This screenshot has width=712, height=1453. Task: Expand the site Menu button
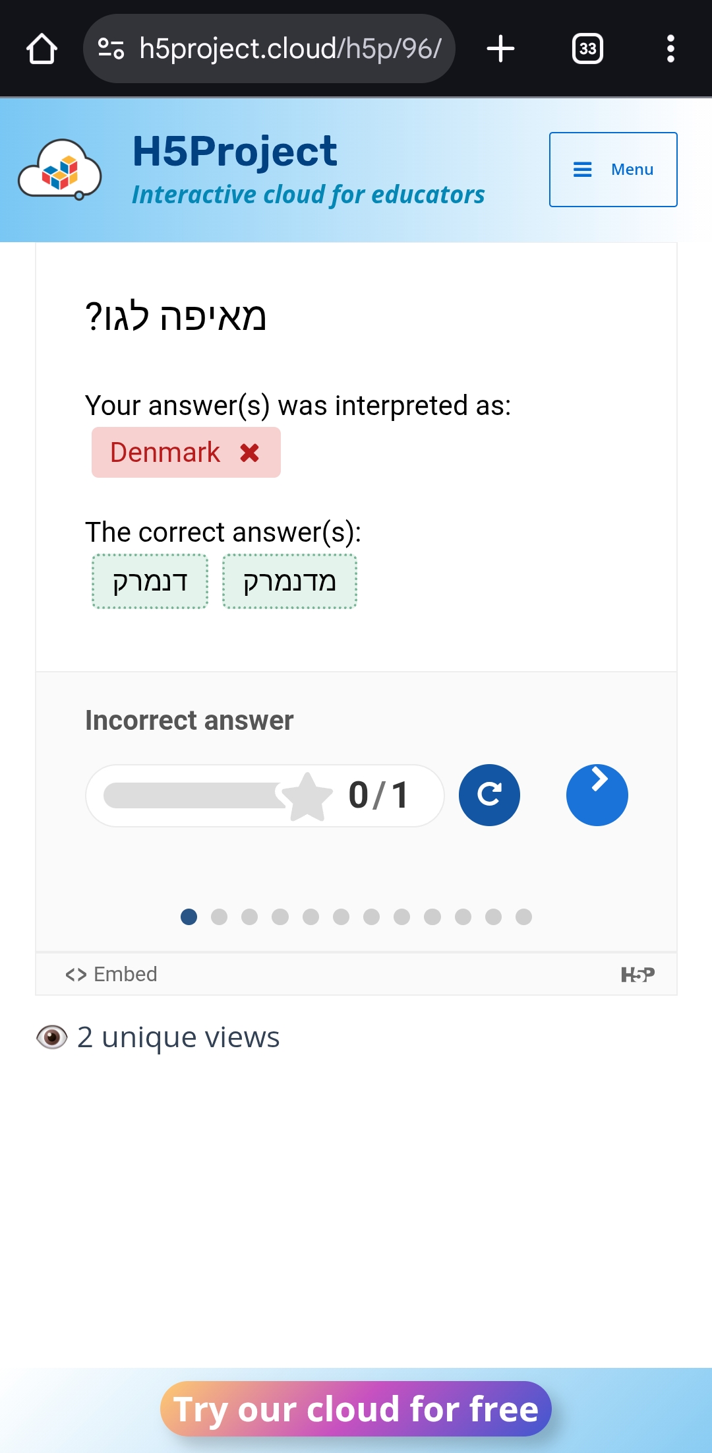click(613, 170)
